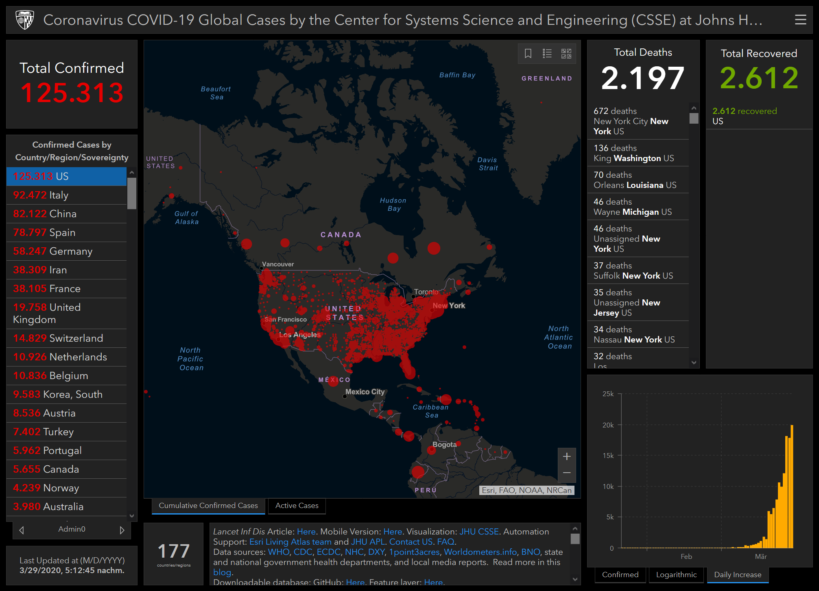Screen dimensions: 819x591
Task: Open the JHU APL link
Action: pyautogui.click(x=368, y=542)
